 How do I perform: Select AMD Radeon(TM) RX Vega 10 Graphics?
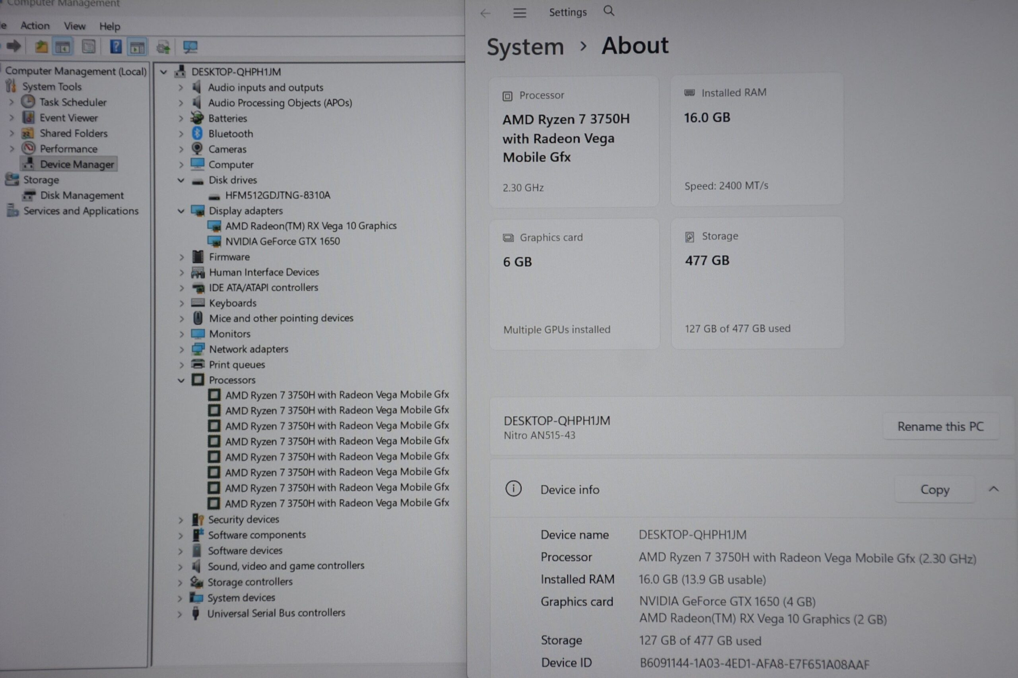tap(311, 226)
